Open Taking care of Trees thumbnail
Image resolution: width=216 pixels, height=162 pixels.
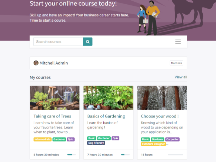[x=55, y=98]
